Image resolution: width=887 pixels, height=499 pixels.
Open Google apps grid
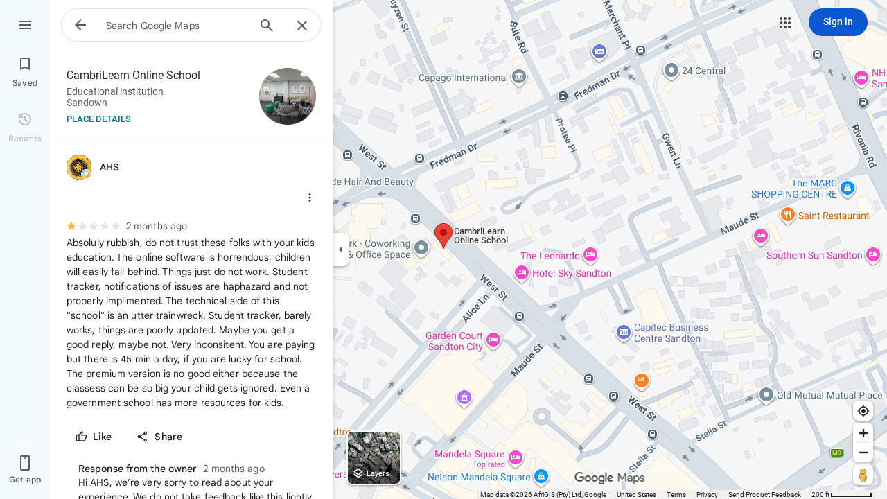pyautogui.click(x=785, y=22)
